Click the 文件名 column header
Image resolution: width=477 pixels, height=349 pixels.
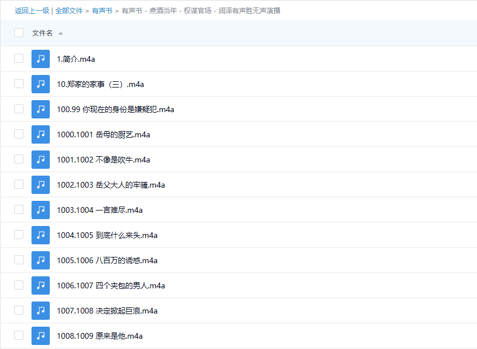click(42, 33)
